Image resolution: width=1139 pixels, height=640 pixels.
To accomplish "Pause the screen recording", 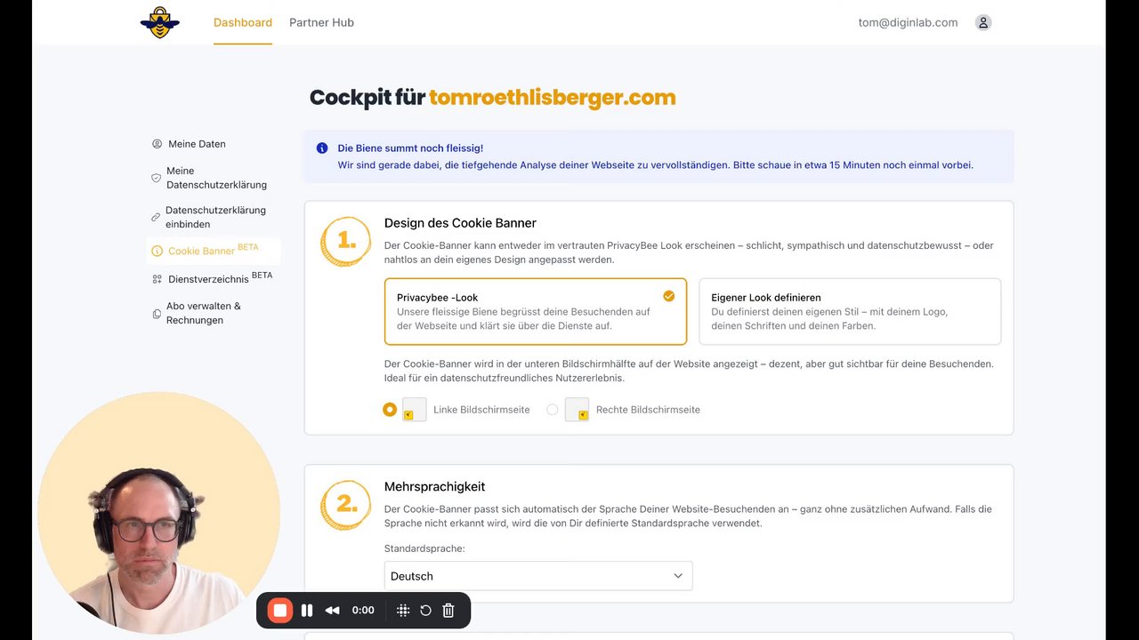I will [307, 611].
